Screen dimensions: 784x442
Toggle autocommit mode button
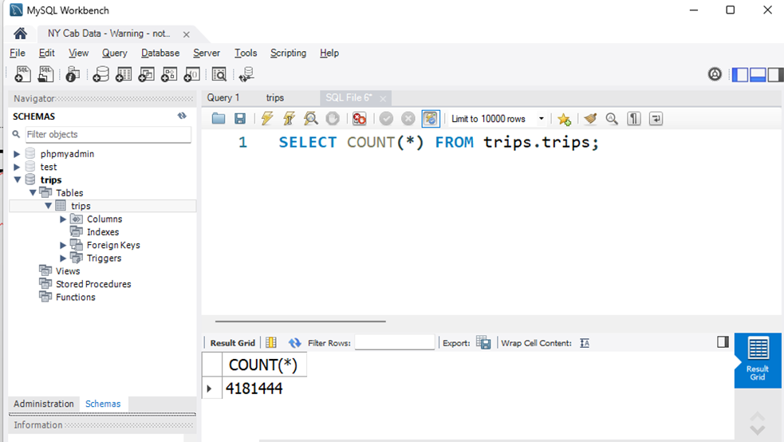431,119
